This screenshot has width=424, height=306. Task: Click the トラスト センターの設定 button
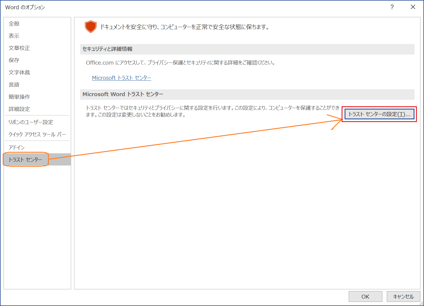[x=379, y=114]
